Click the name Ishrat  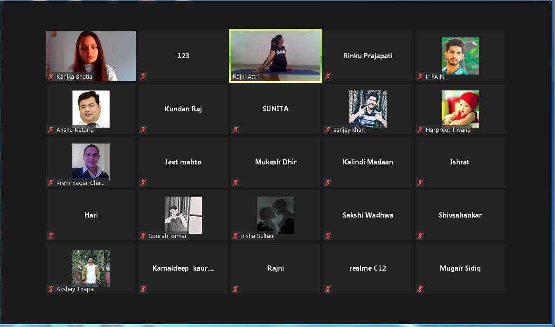point(460,162)
